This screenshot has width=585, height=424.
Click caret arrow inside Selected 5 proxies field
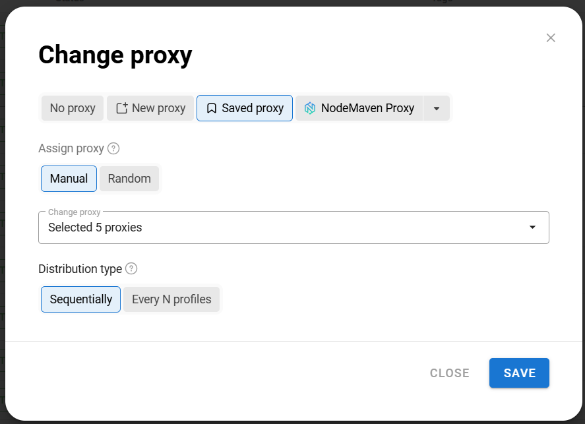coord(532,227)
